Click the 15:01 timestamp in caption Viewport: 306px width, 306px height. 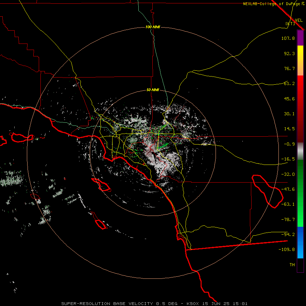[x=240, y=304]
